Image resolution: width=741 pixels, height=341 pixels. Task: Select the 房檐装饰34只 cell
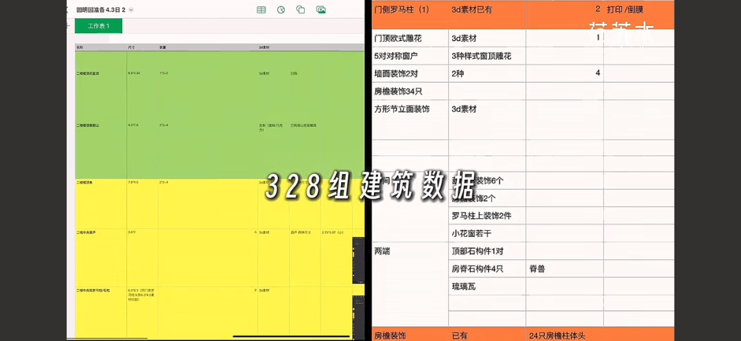tap(410, 91)
